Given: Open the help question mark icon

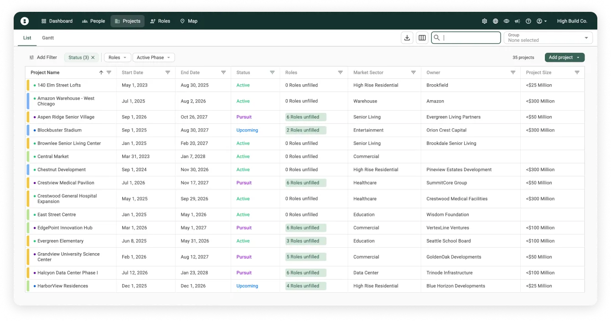Looking at the screenshot, I should (x=528, y=21).
